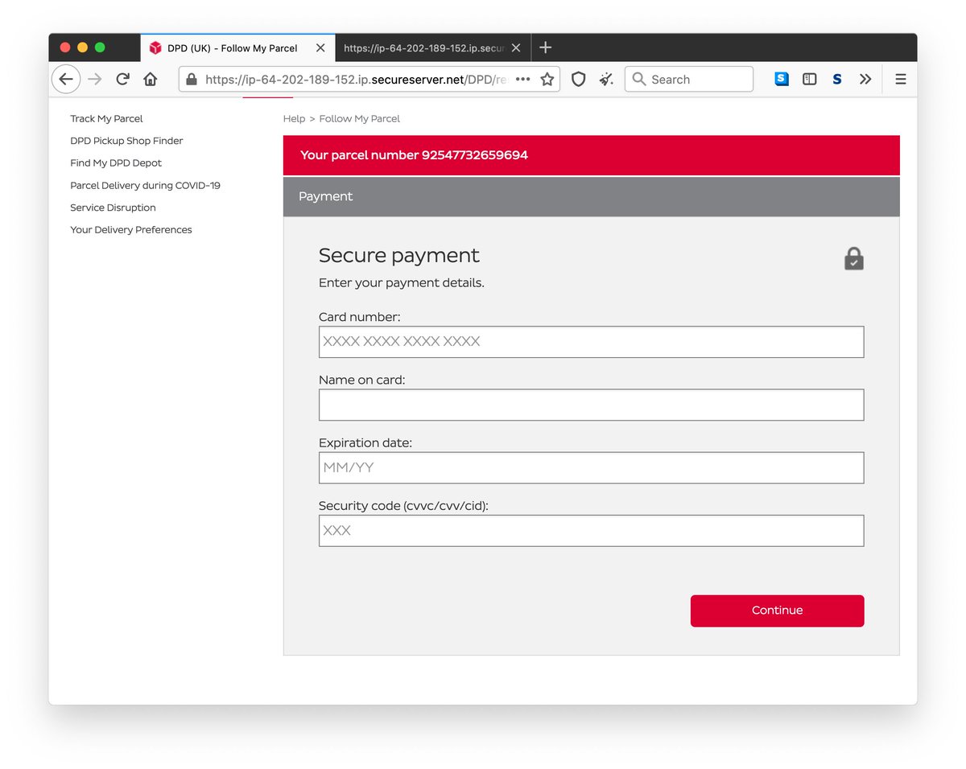Click the sweeper extension icon
Viewport: 966px width, 769px height.
tap(606, 79)
